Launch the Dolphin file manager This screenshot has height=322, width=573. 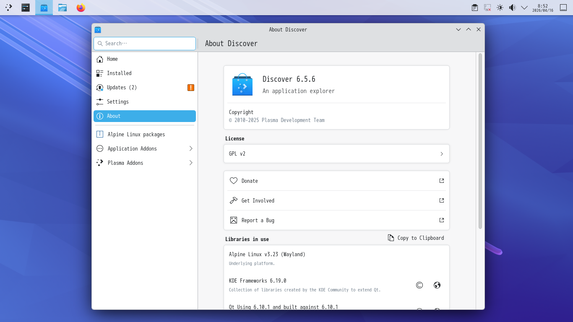63,8
